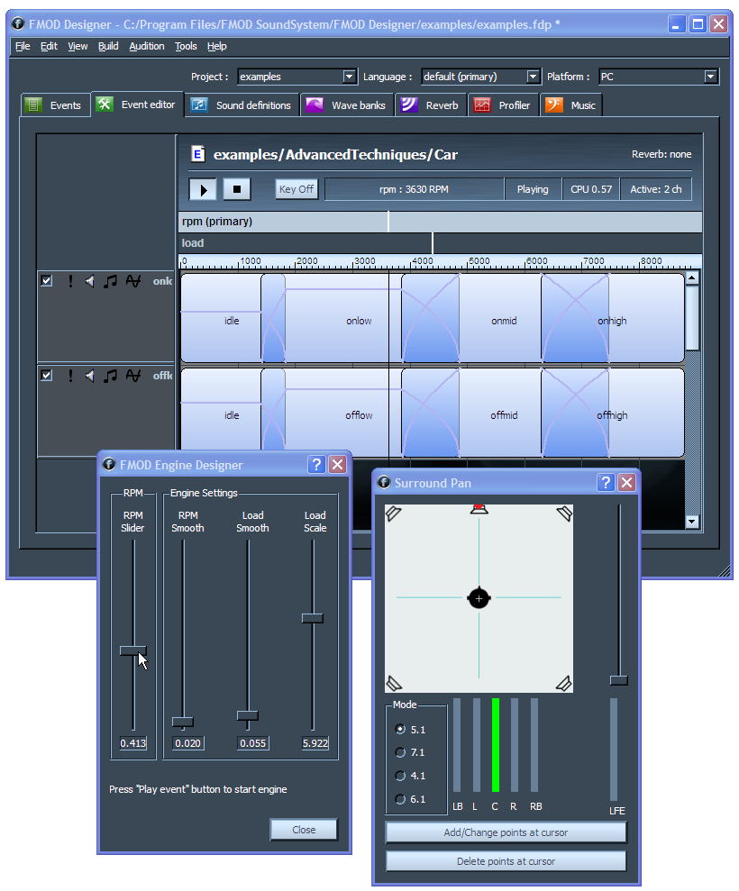739x891 pixels.
Task: Open the Help menu
Action: 216,46
